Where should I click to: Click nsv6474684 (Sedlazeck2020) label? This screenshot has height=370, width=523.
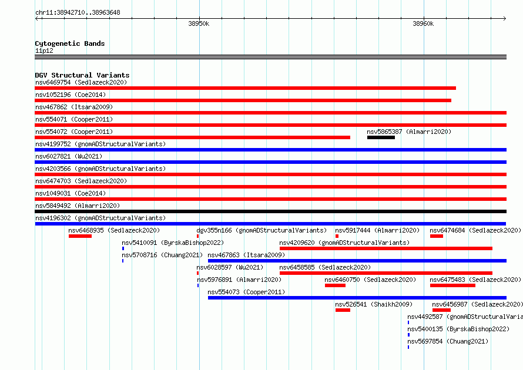475,230
